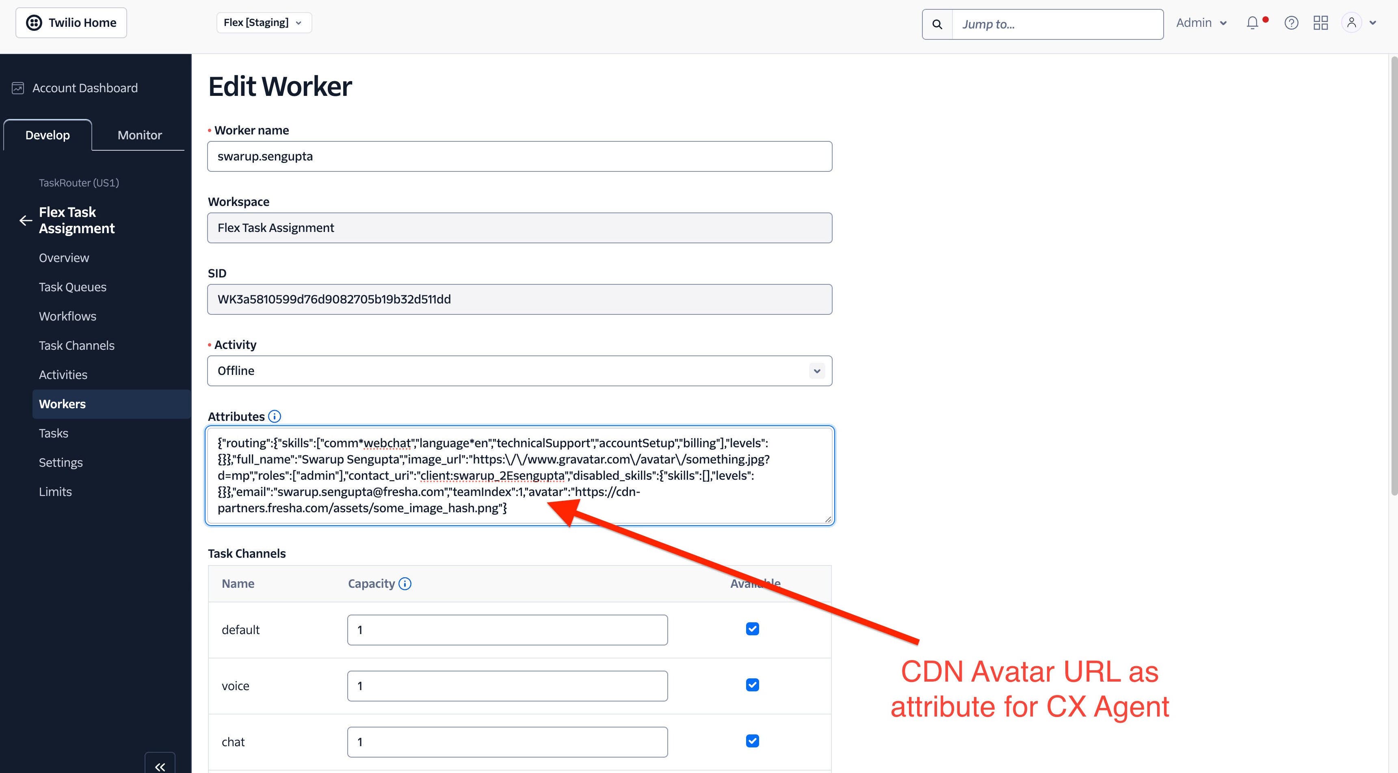The width and height of the screenshot is (1398, 773).
Task: Click the Twilio logo icon
Action: [34, 23]
